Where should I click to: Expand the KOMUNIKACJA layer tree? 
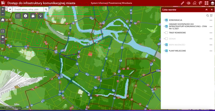[164, 20]
